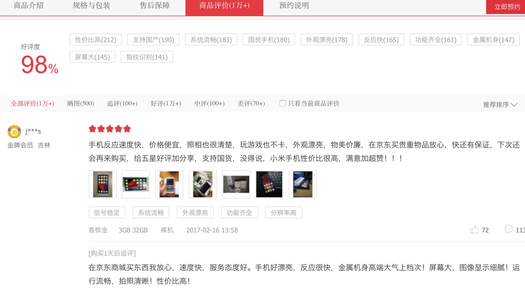525x300 pixels.
Task: Show 追评(100+) follow-up reviews
Action: click(x=122, y=103)
